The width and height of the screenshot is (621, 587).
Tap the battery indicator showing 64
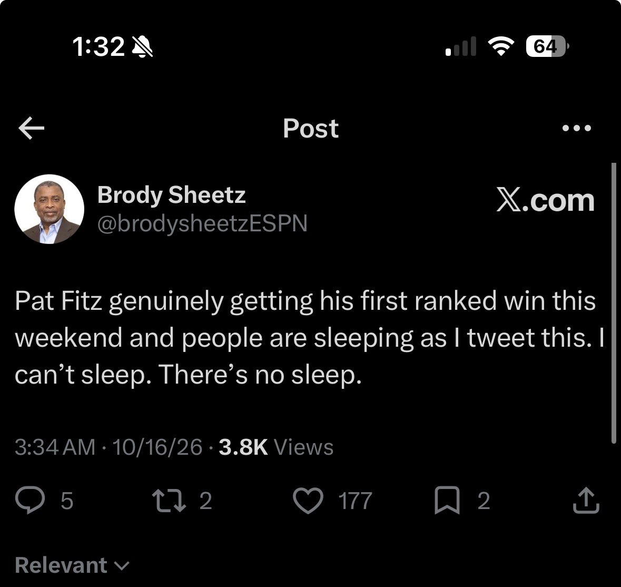point(547,46)
